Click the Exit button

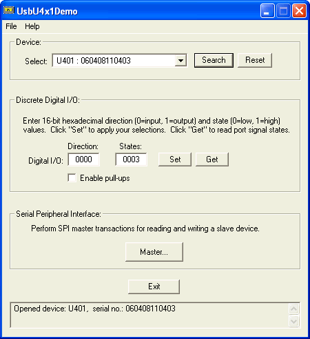click(154, 287)
